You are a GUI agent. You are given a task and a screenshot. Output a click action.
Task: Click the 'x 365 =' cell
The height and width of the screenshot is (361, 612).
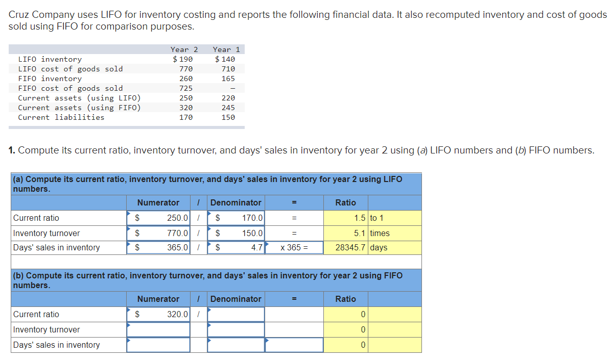pos(294,248)
